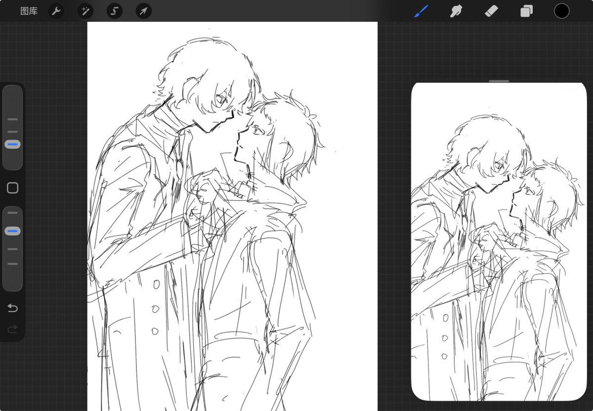Open the 图库 gallery
The image size is (593, 411).
click(29, 11)
